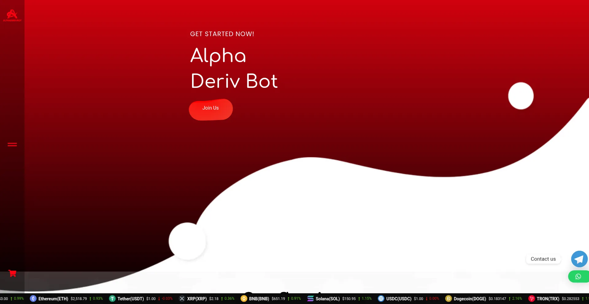Open the hamburger menu in sidebar
The width and height of the screenshot is (589, 304).
tap(12, 144)
